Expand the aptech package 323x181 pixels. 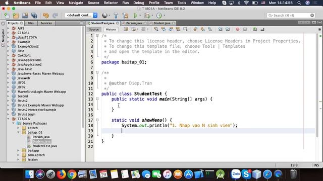18,128
